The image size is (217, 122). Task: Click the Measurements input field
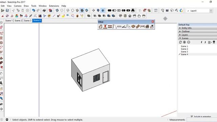pyautogui.click(x=202, y=120)
